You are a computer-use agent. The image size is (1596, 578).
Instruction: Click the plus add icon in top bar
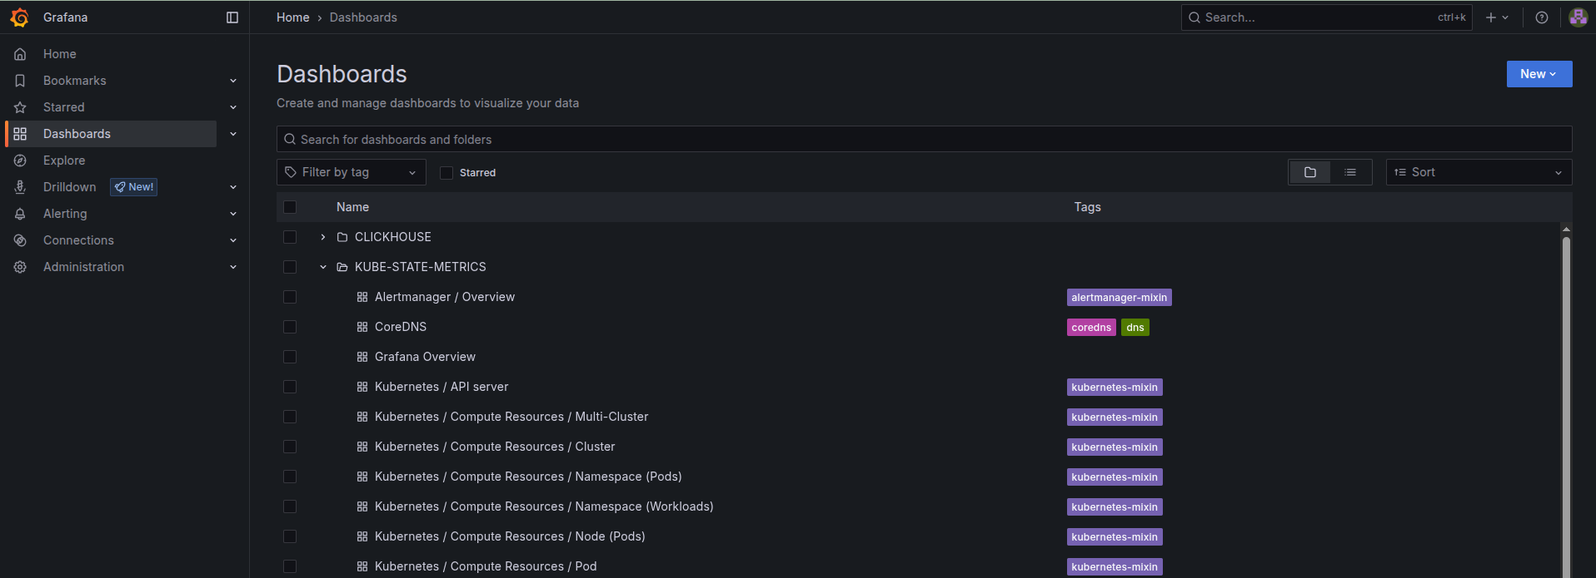pyautogui.click(x=1491, y=17)
